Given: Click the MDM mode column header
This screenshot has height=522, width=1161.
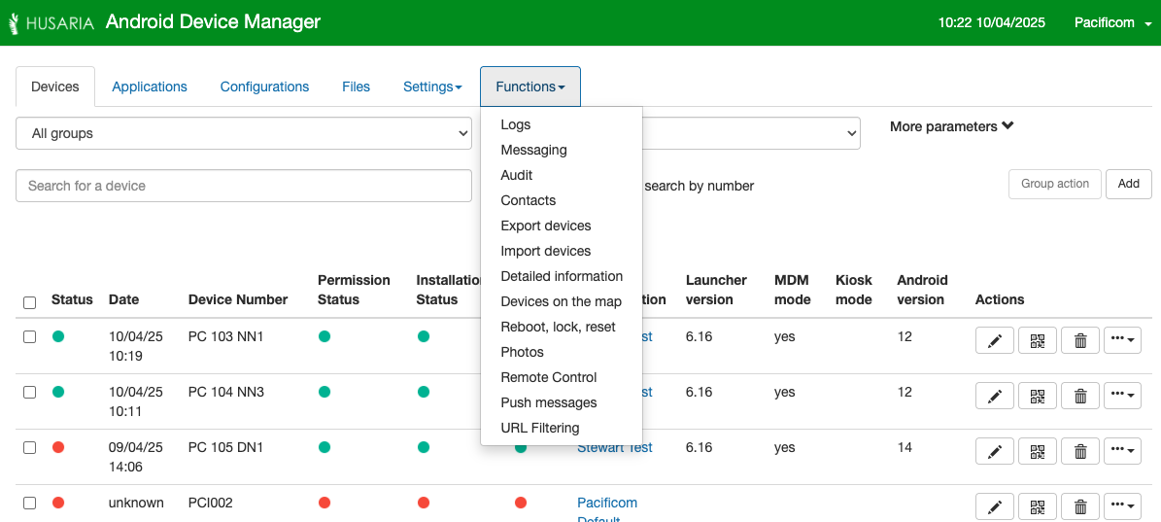Looking at the screenshot, I should tap(792, 291).
